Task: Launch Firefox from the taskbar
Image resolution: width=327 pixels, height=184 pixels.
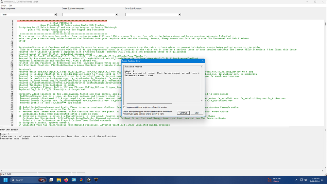Action: [x=66, y=180]
